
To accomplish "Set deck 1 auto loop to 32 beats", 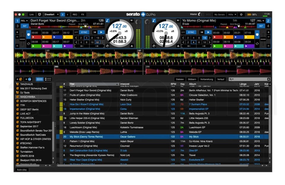I will point(98,42).
